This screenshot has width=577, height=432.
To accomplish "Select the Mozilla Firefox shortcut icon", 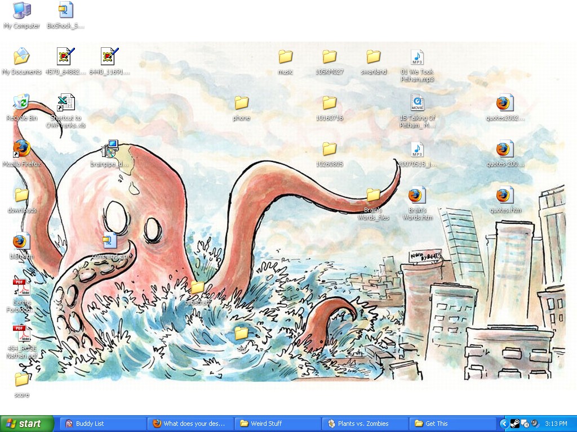I will coord(21,149).
